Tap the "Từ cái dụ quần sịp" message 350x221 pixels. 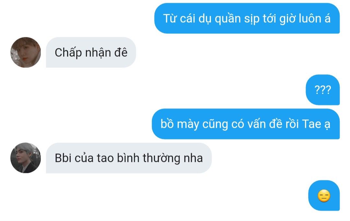247,18
